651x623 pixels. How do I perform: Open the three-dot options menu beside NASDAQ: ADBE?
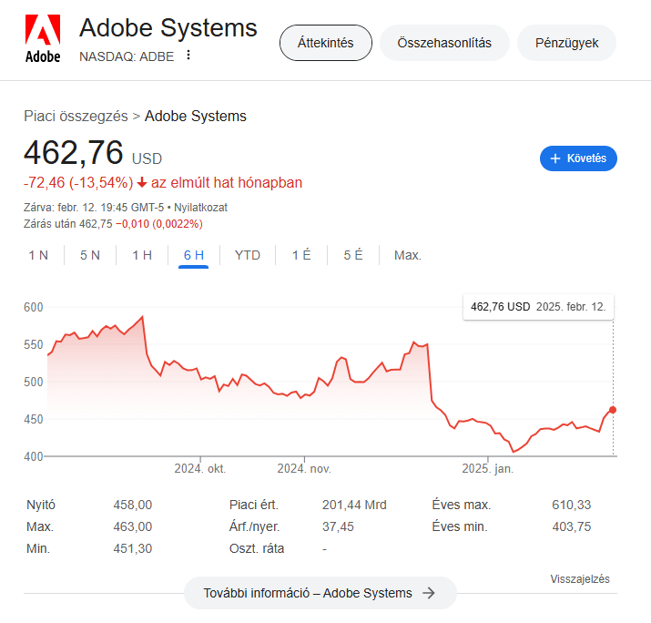point(188,55)
